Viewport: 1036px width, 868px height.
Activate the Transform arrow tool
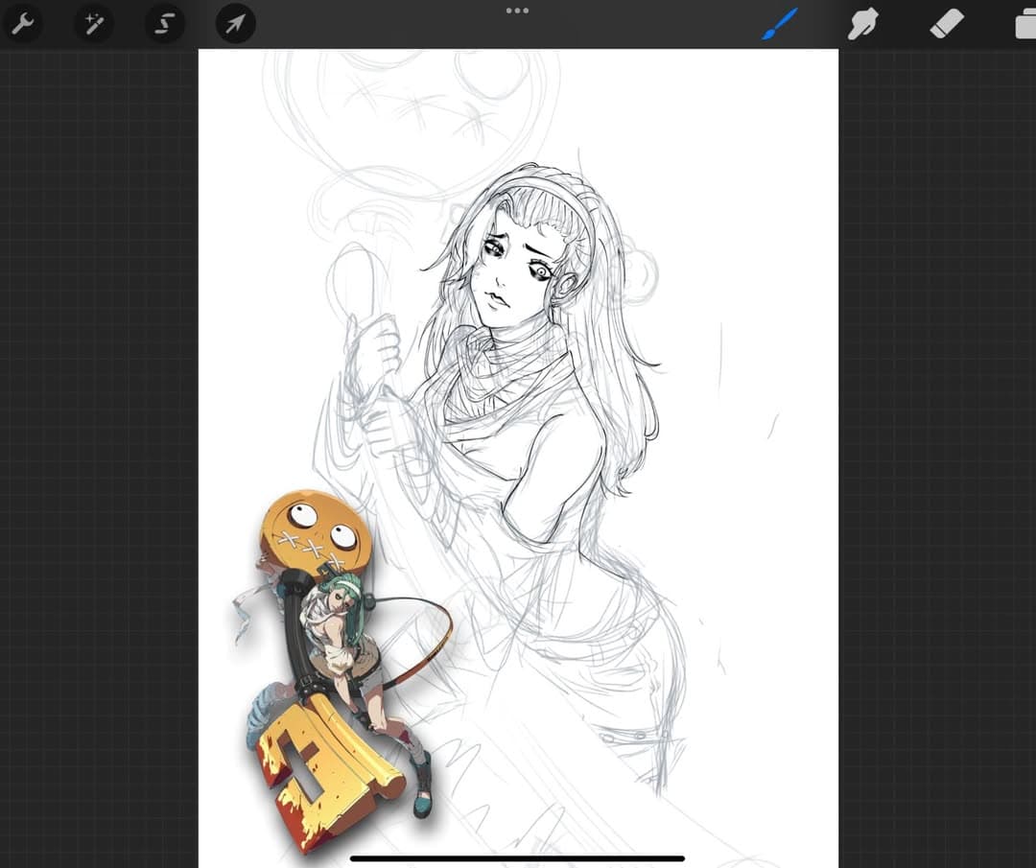tap(235, 24)
